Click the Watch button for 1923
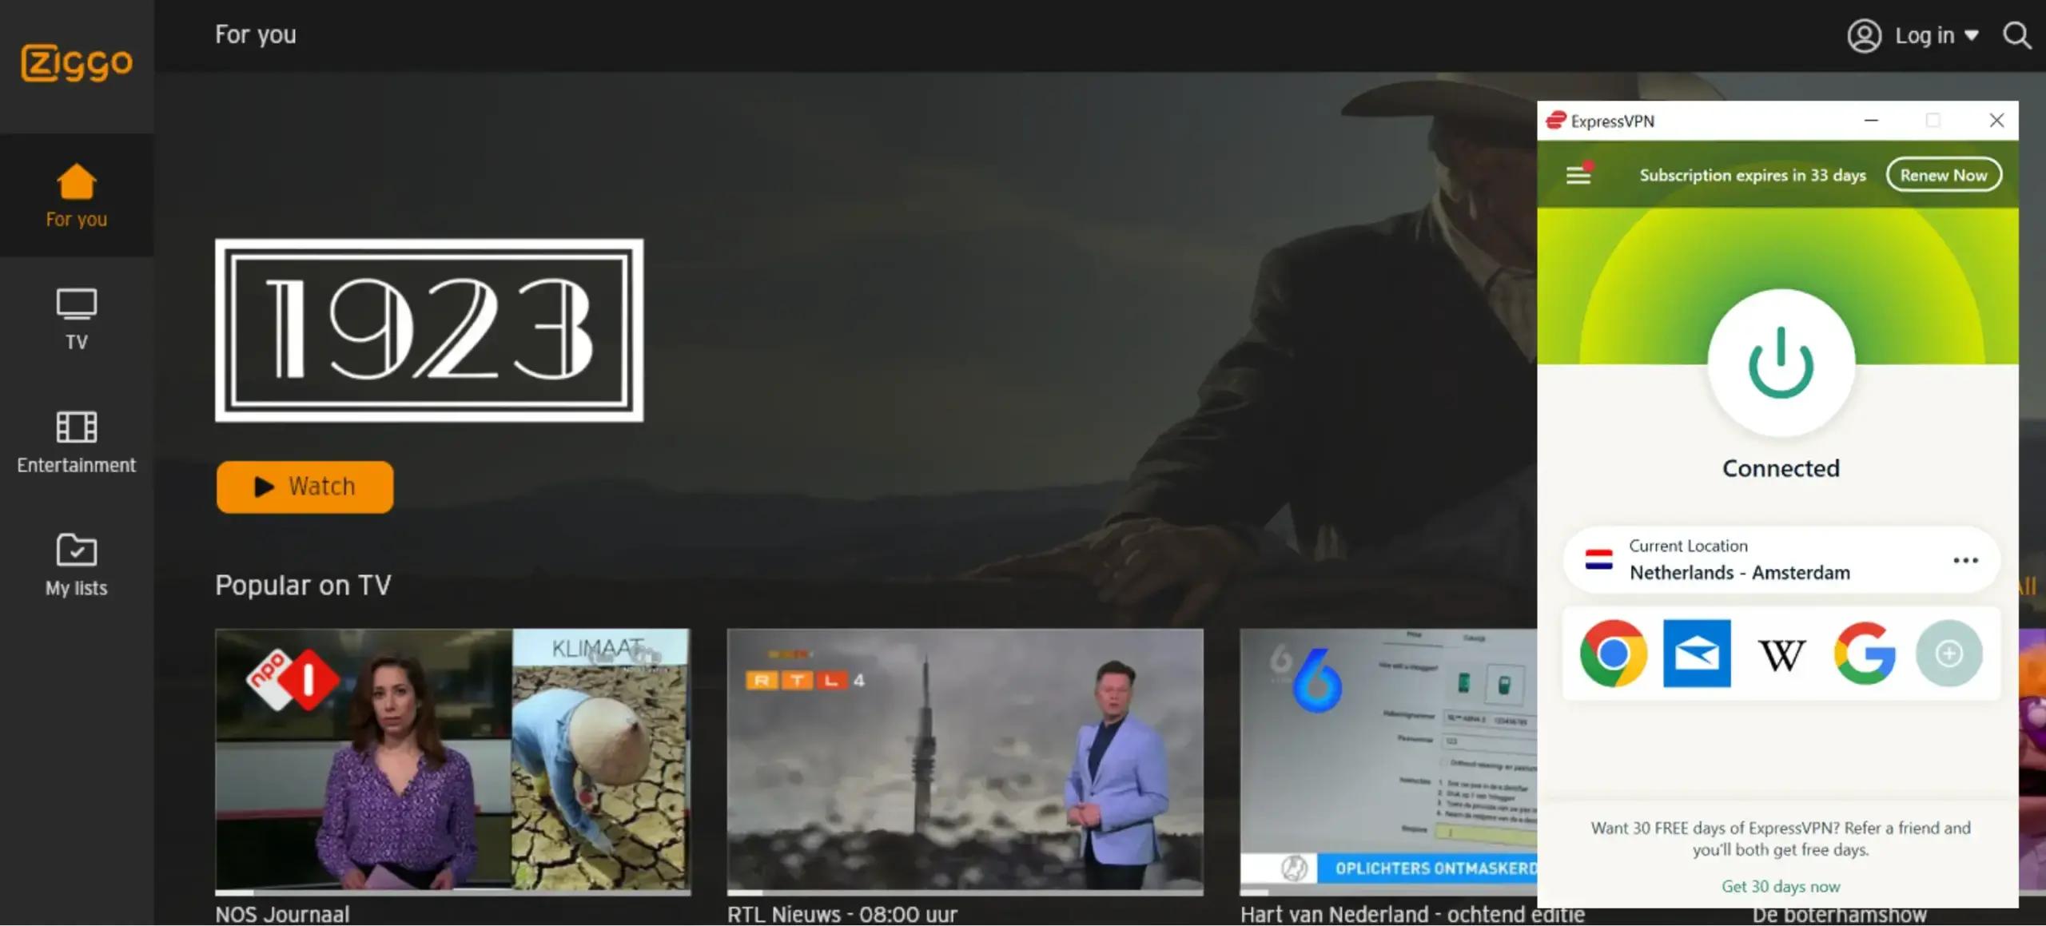 tap(304, 487)
